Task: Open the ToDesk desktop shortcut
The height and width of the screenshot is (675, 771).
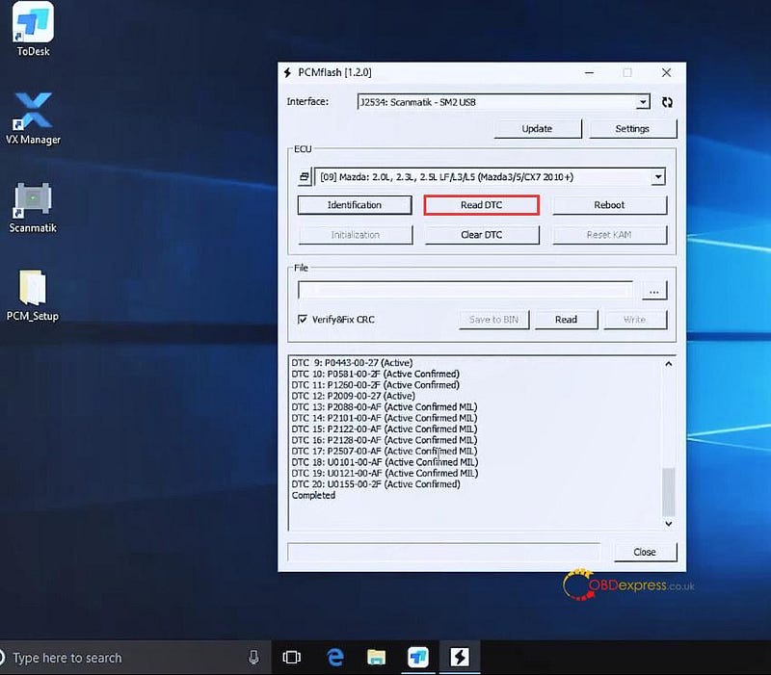Action: coord(33,30)
